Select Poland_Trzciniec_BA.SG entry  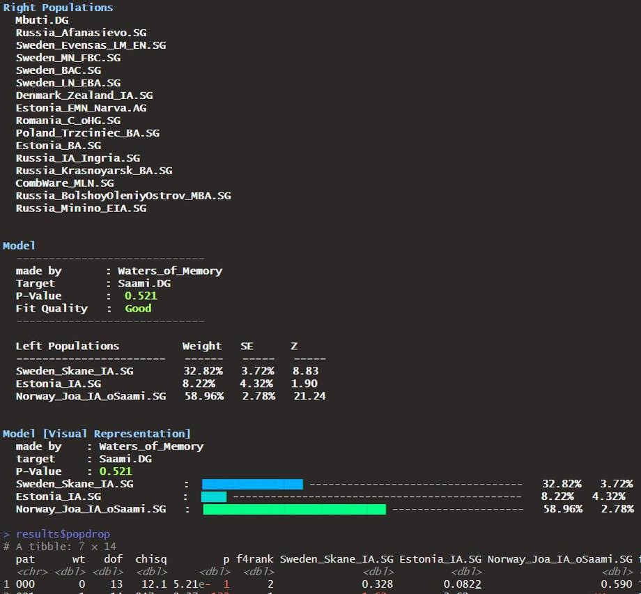tap(88, 133)
